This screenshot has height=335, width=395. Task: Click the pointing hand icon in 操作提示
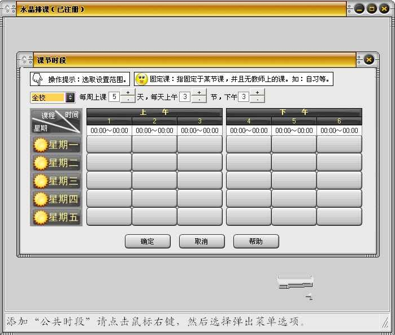(37, 79)
